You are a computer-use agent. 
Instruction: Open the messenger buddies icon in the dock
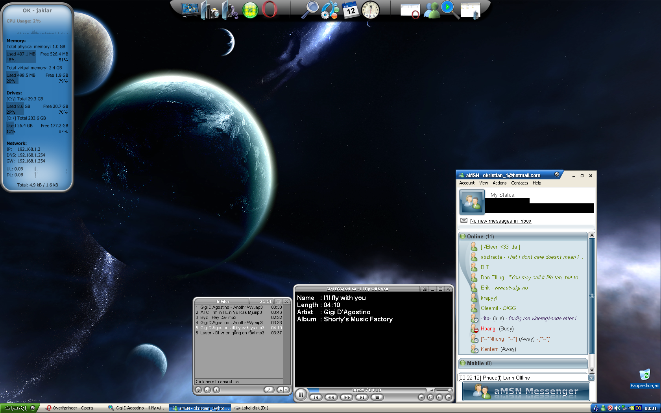click(x=432, y=11)
